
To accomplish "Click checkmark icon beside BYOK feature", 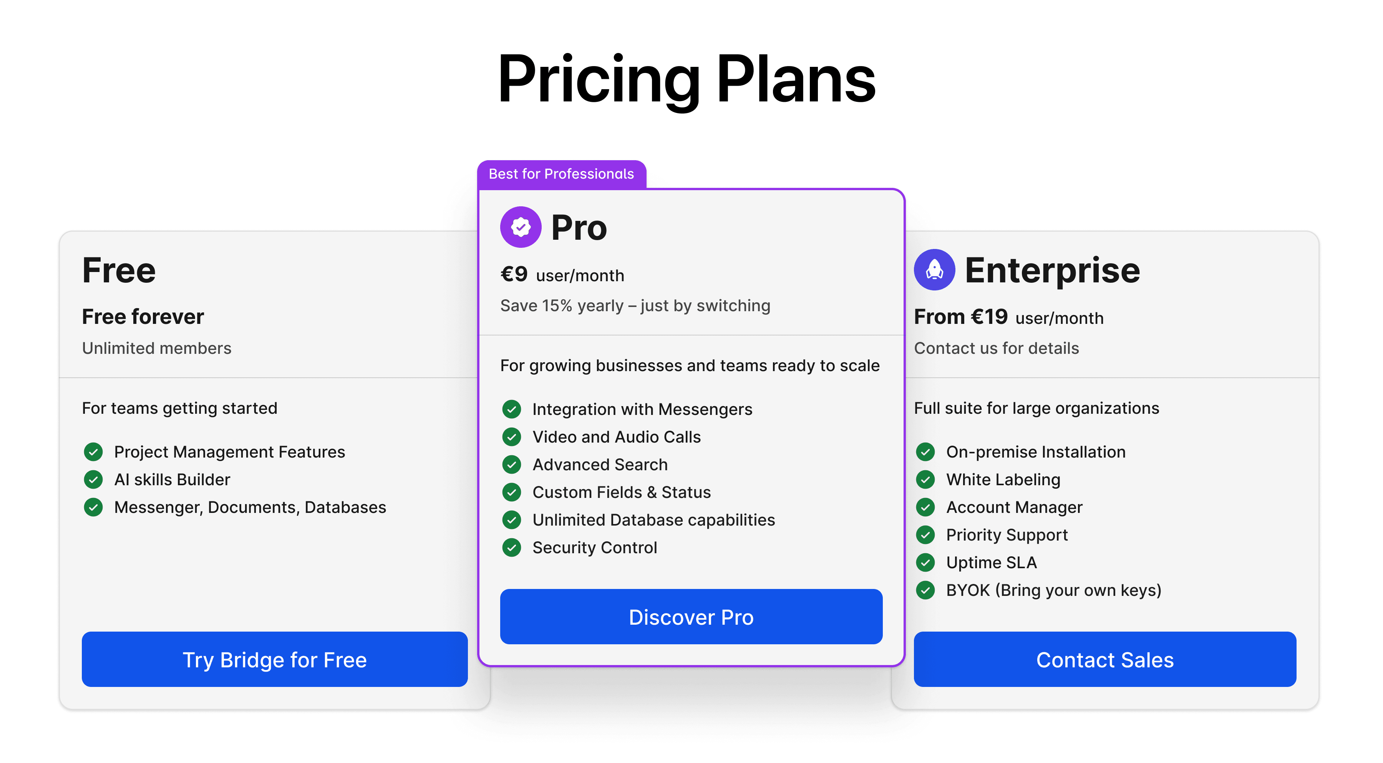I will tap(925, 590).
